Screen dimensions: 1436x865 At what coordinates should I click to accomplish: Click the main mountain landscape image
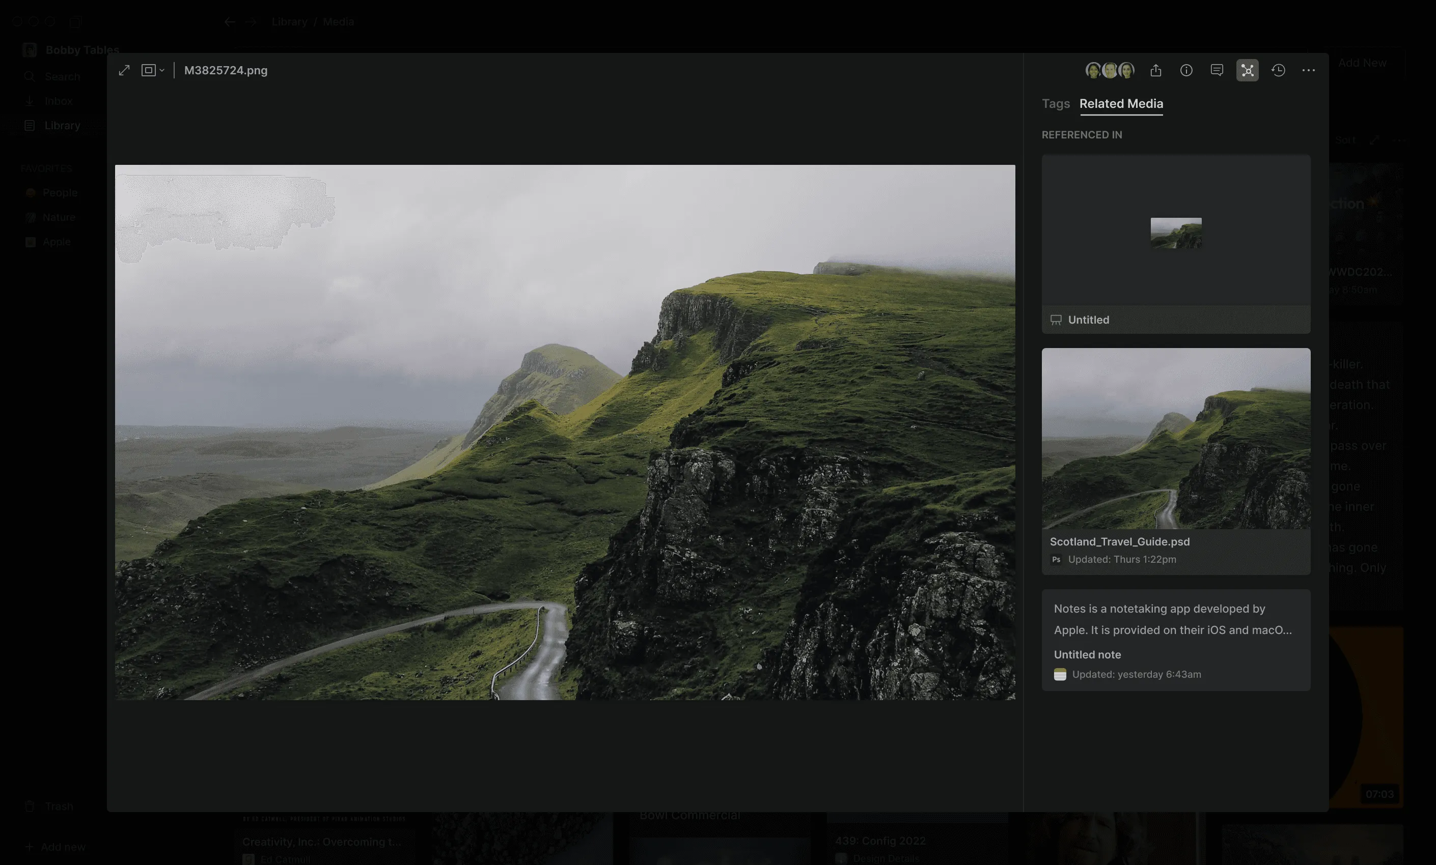[565, 432]
